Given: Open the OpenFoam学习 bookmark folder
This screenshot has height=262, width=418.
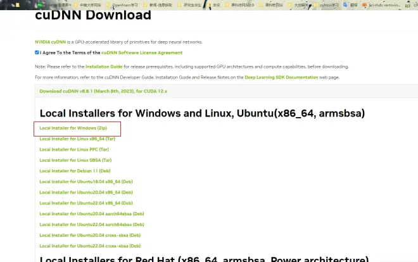Looking at the screenshot, I should pos(122,5).
